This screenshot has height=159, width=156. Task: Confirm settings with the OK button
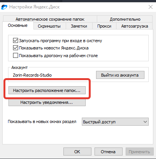click(77, 152)
